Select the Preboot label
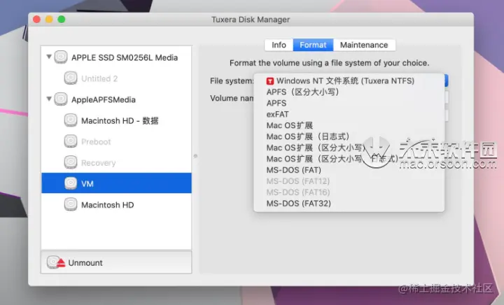 [x=96, y=141]
